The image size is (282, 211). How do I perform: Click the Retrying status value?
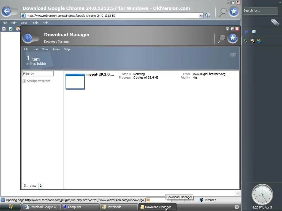[139, 74]
